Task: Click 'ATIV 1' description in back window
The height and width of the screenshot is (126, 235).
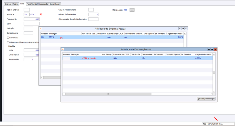Action: pyautogui.click(x=51, y=37)
